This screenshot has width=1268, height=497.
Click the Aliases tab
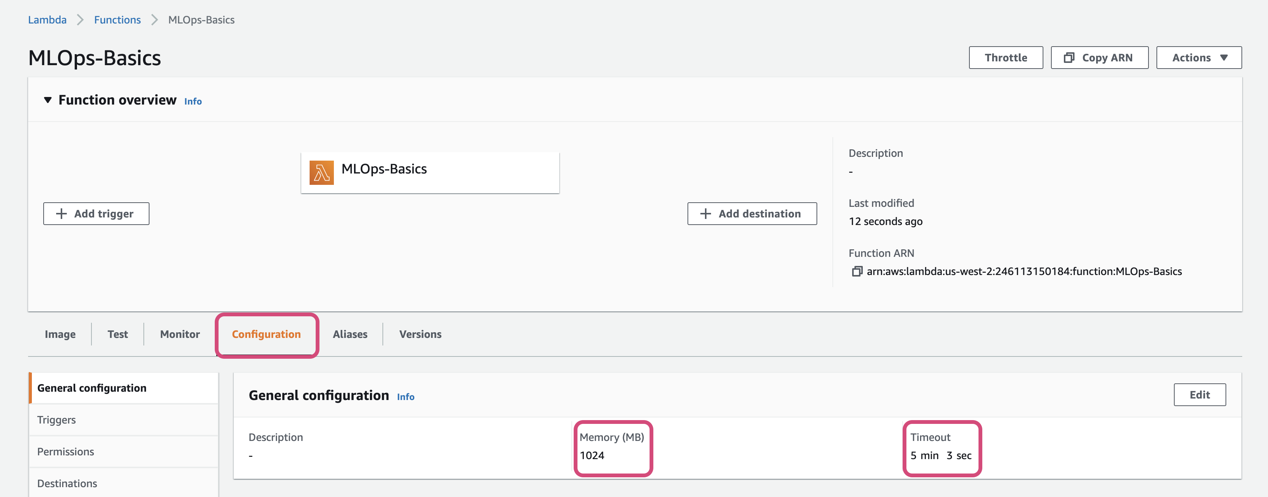(349, 334)
